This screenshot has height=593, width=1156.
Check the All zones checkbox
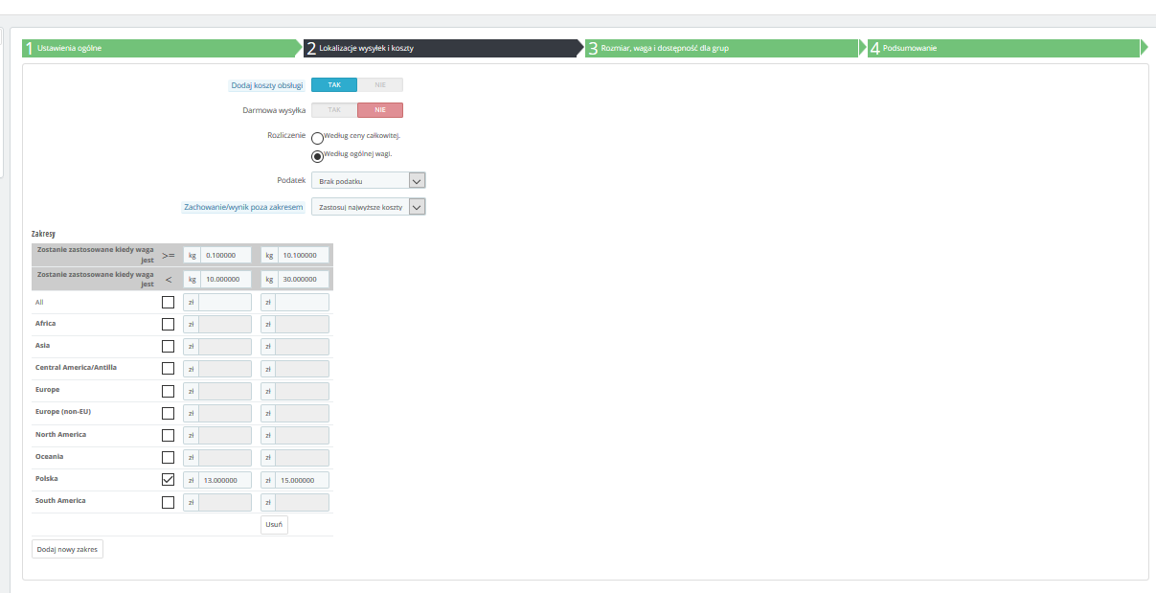pos(169,302)
